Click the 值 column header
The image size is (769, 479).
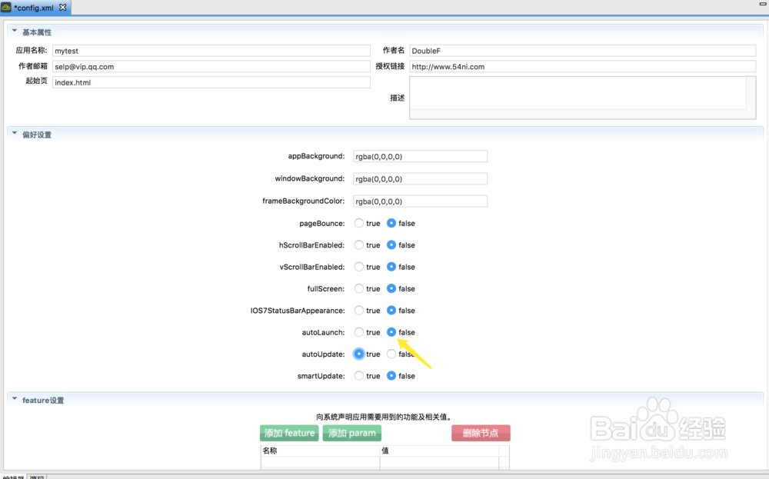coord(439,451)
